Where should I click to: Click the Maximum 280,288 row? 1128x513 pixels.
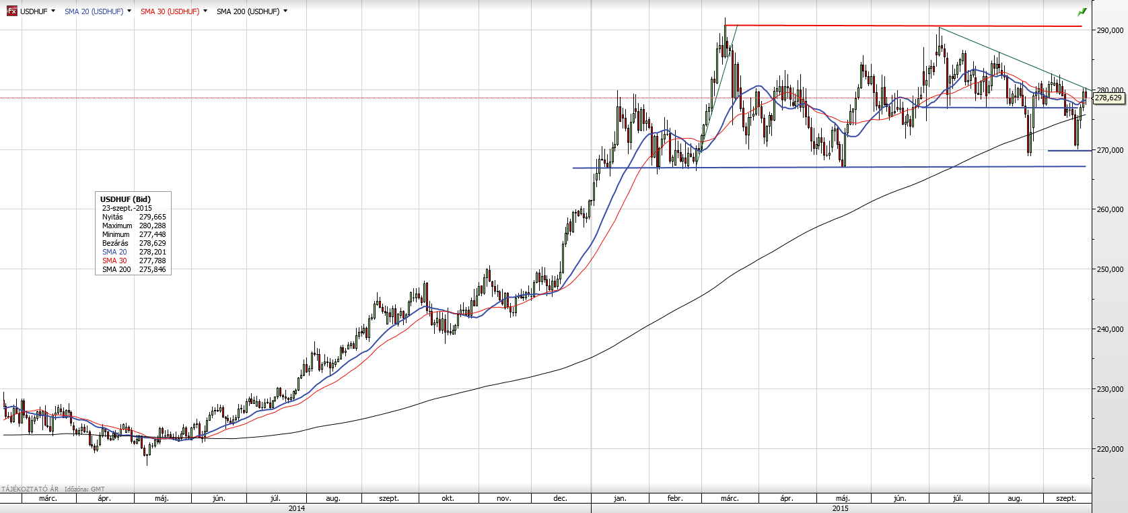click(134, 226)
